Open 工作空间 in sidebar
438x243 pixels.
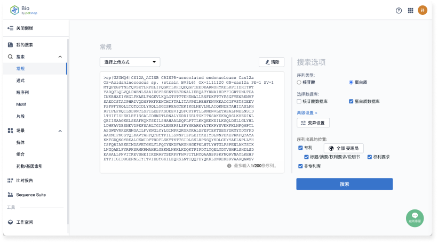click(25, 222)
